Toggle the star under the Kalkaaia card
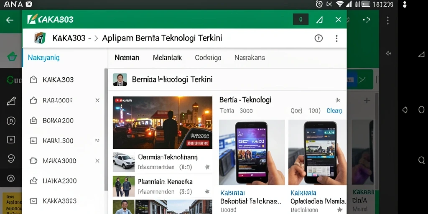 click(340, 210)
